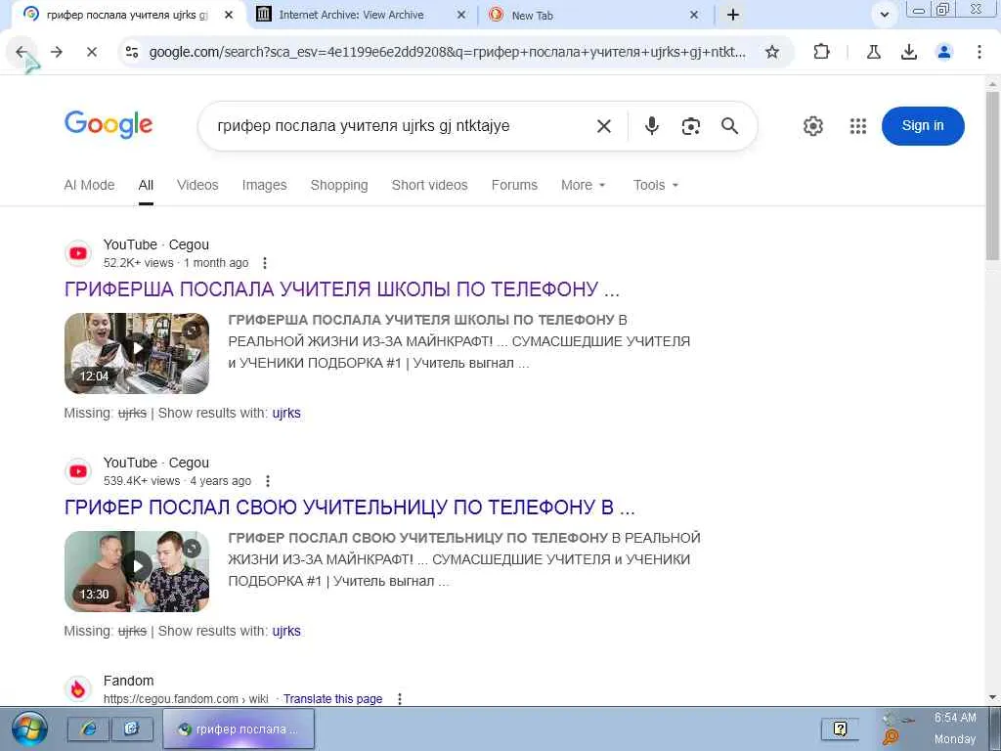Search by image with Lens icon
1001x751 pixels.
691,126
